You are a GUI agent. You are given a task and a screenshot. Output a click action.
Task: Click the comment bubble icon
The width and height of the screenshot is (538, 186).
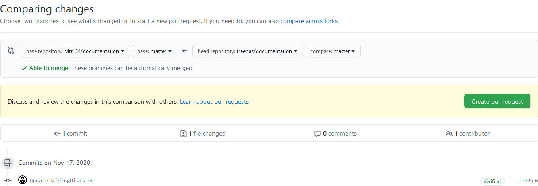pos(317,133)
